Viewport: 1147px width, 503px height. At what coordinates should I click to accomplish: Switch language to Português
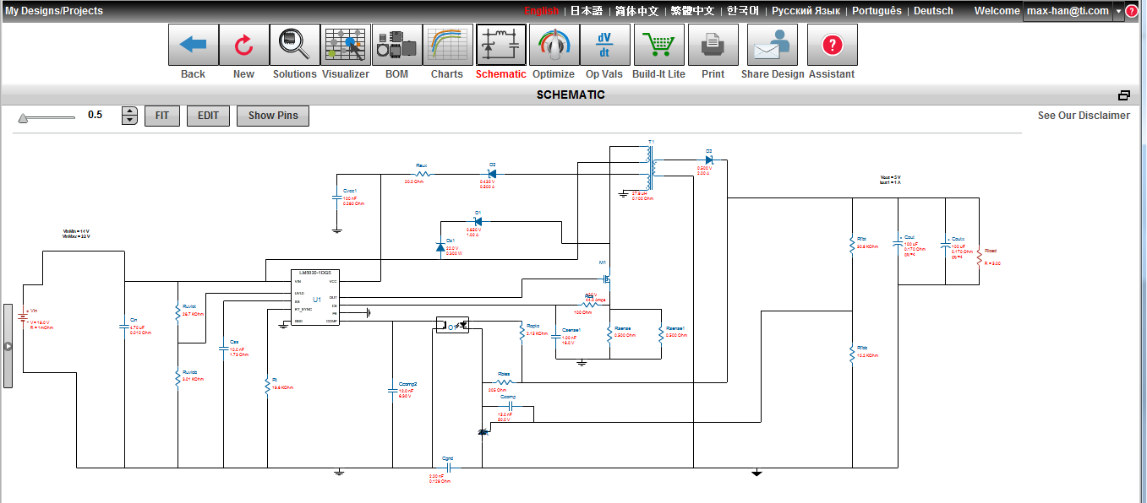[x=877, y=11]
